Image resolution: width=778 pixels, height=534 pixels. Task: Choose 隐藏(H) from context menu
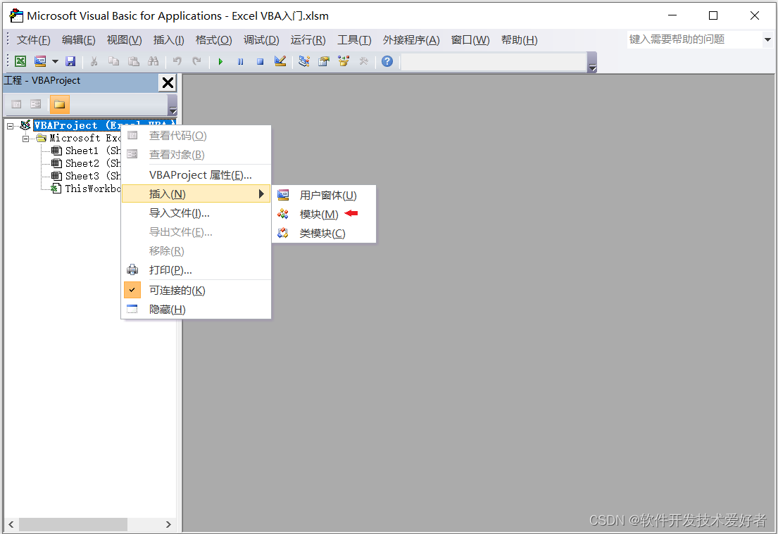(196, 310)
